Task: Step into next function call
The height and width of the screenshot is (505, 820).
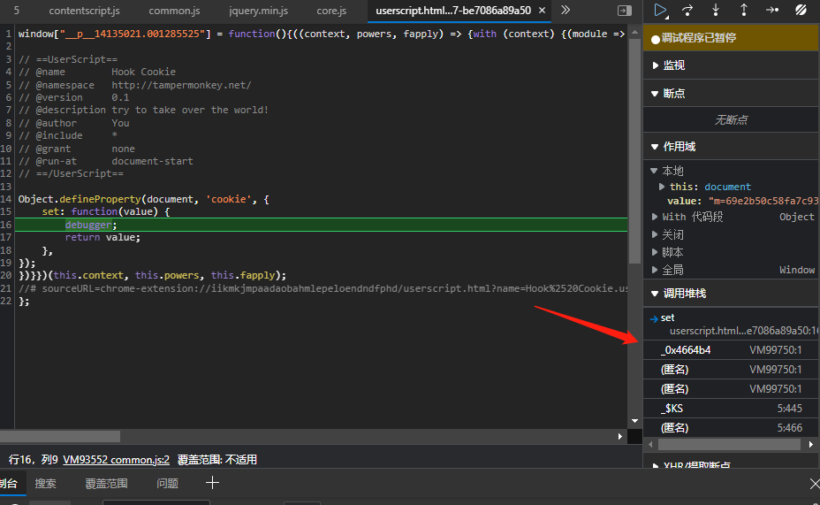Action: point(716,10)
